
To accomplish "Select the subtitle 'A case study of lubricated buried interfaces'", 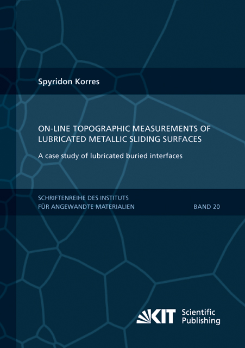I will click(x=110, y=156).
